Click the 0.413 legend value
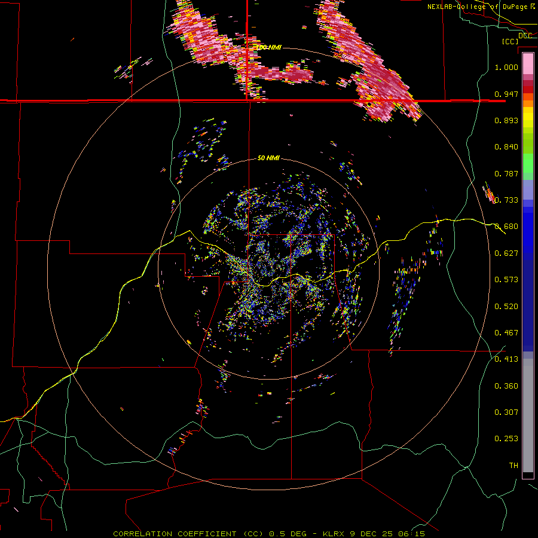This screenshot has width=538, height=538. (506, 359)
